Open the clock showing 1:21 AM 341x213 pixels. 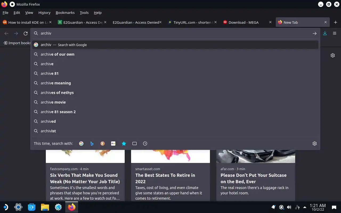(318, 207)
